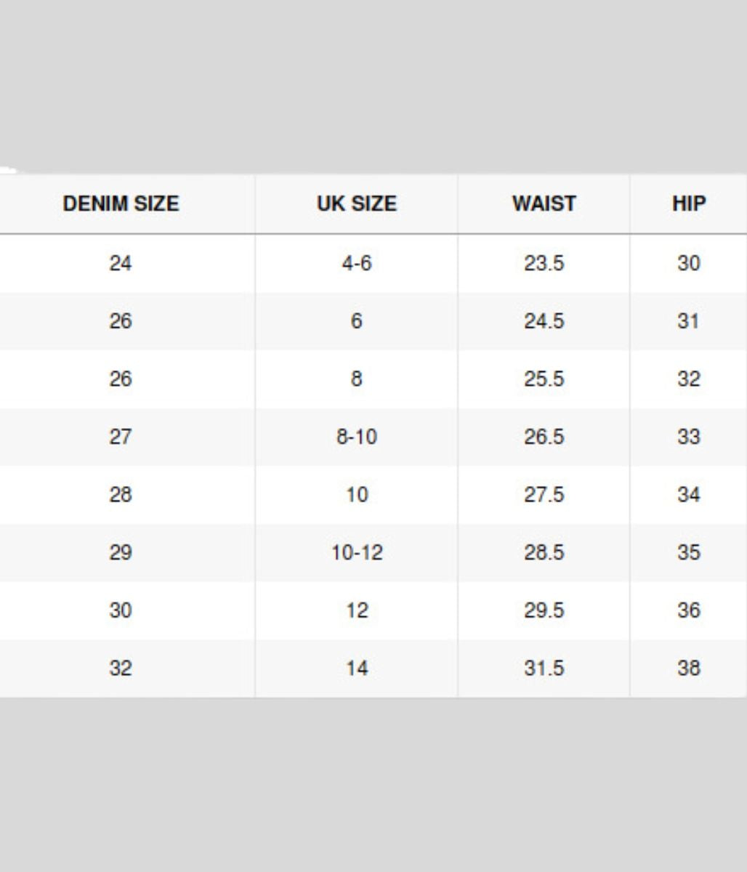Select the UK size 10-12 cell
Viewport: 747px width, 872px height.
tap(357, 552)
